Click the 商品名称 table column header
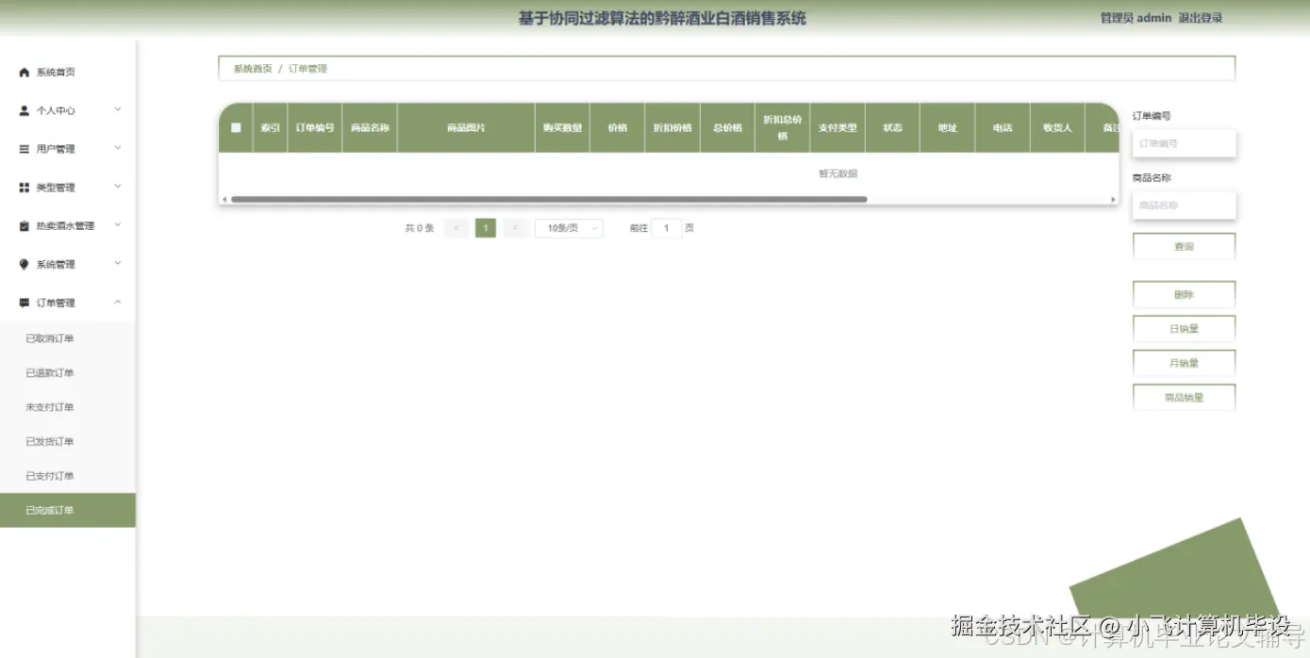Viewport: 1310px width, 658px height. 370,127
